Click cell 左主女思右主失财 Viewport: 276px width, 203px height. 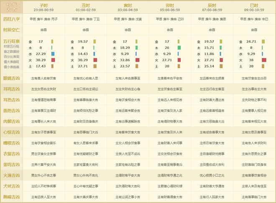pyautogui.click(x=43, y=89)
